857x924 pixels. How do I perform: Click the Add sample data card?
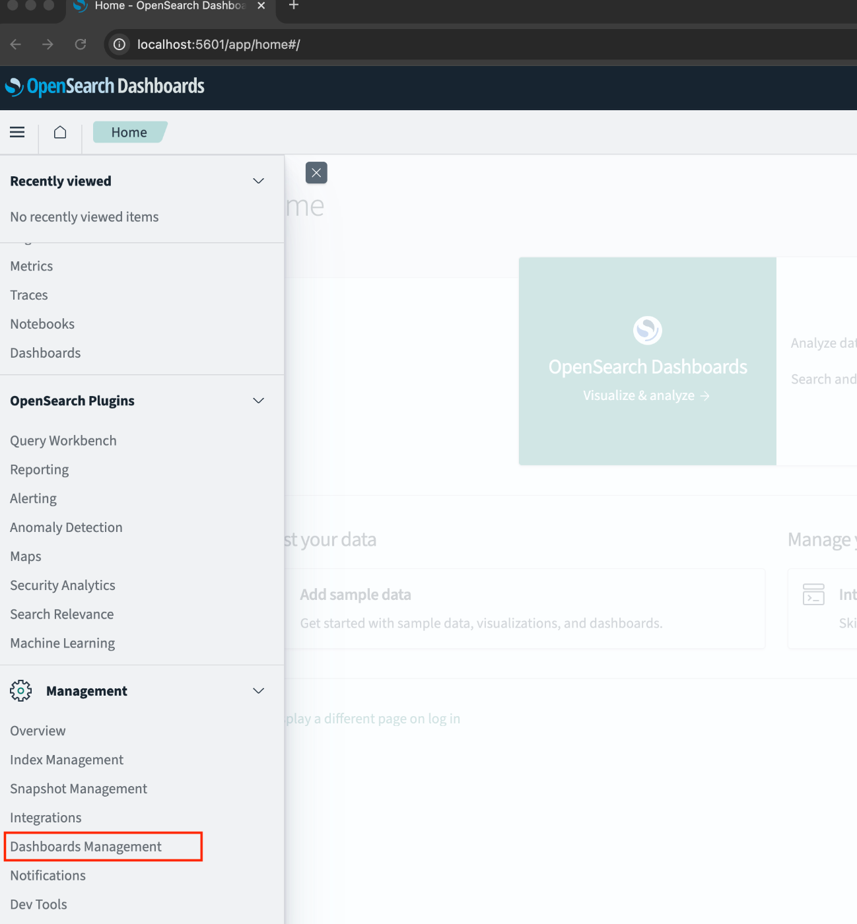click(x=526, y=609)
